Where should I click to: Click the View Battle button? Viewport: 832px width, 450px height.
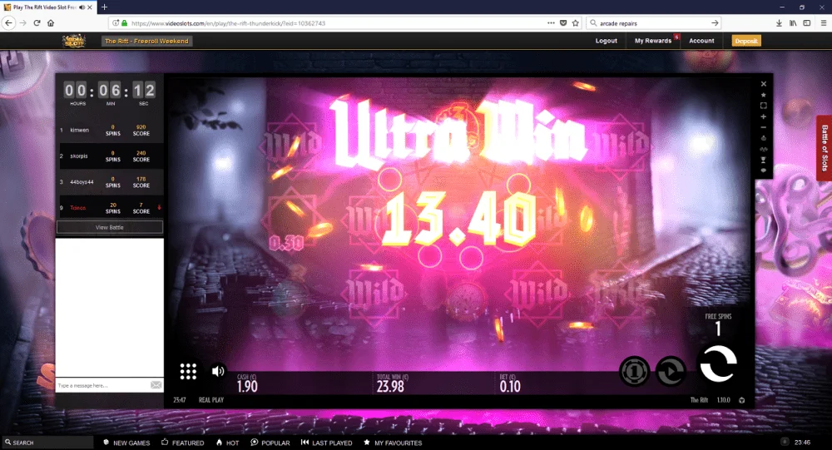(x=110, y=227)
